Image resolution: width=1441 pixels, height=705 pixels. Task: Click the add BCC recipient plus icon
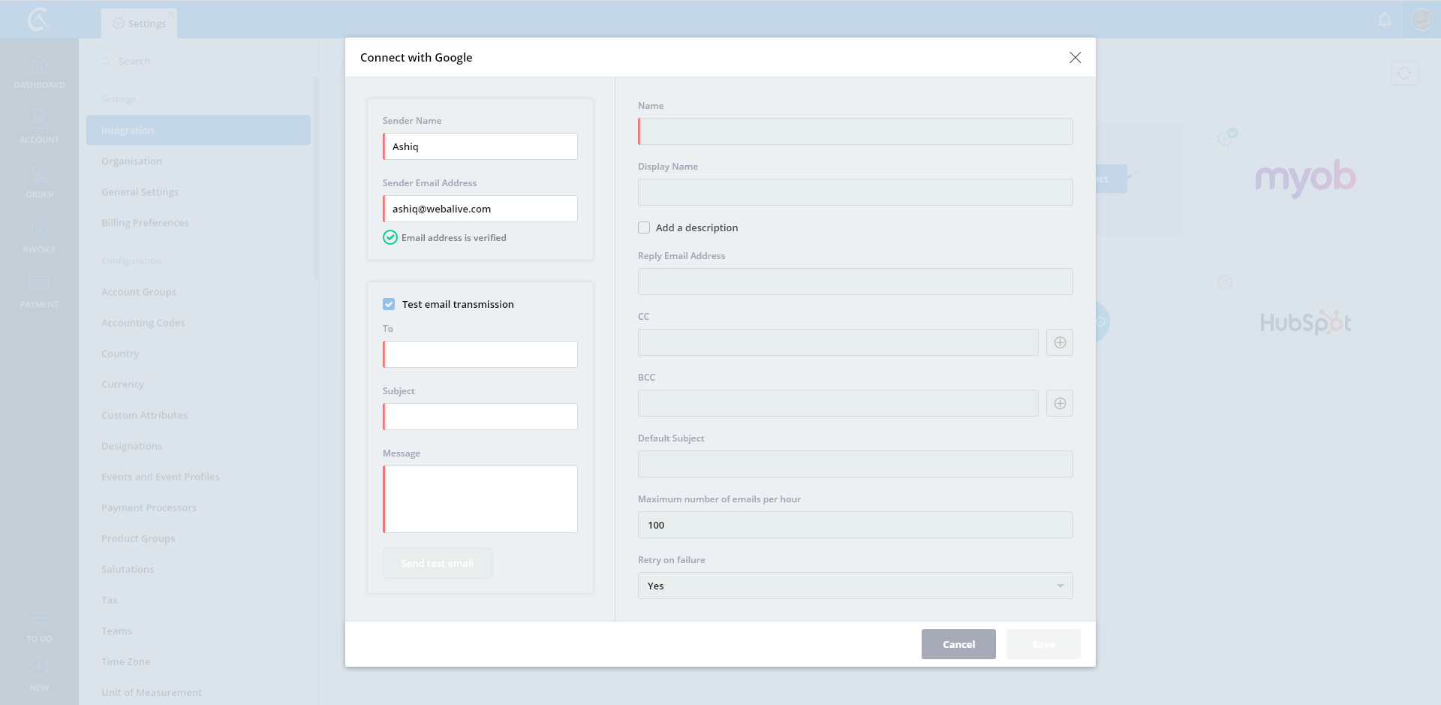1059,403
